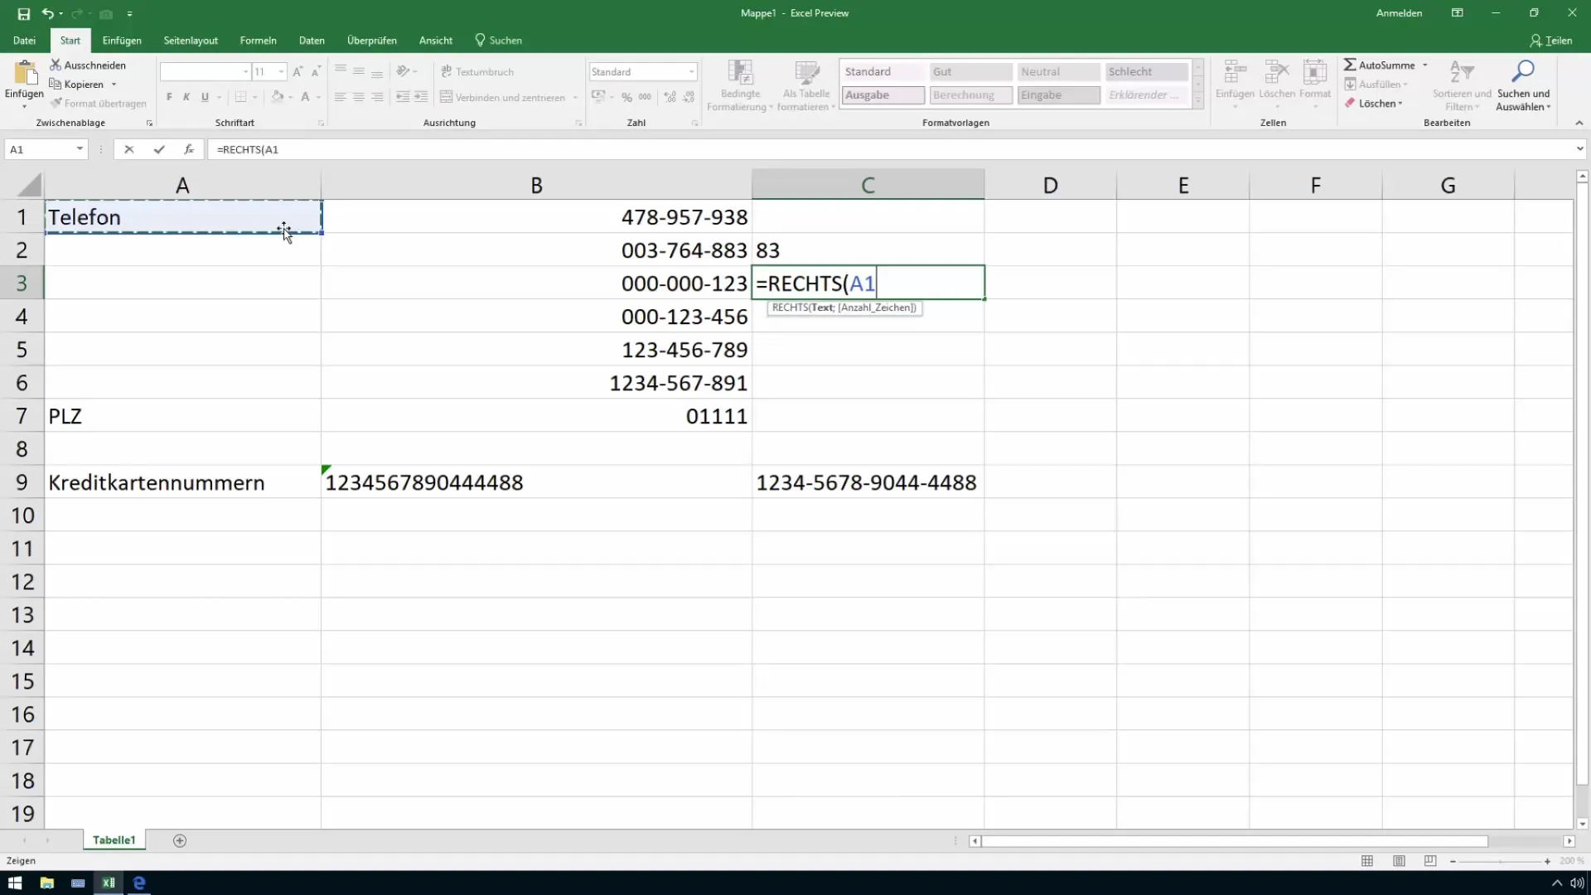Expand the formula bar chevron

[x=1579, y=149]
